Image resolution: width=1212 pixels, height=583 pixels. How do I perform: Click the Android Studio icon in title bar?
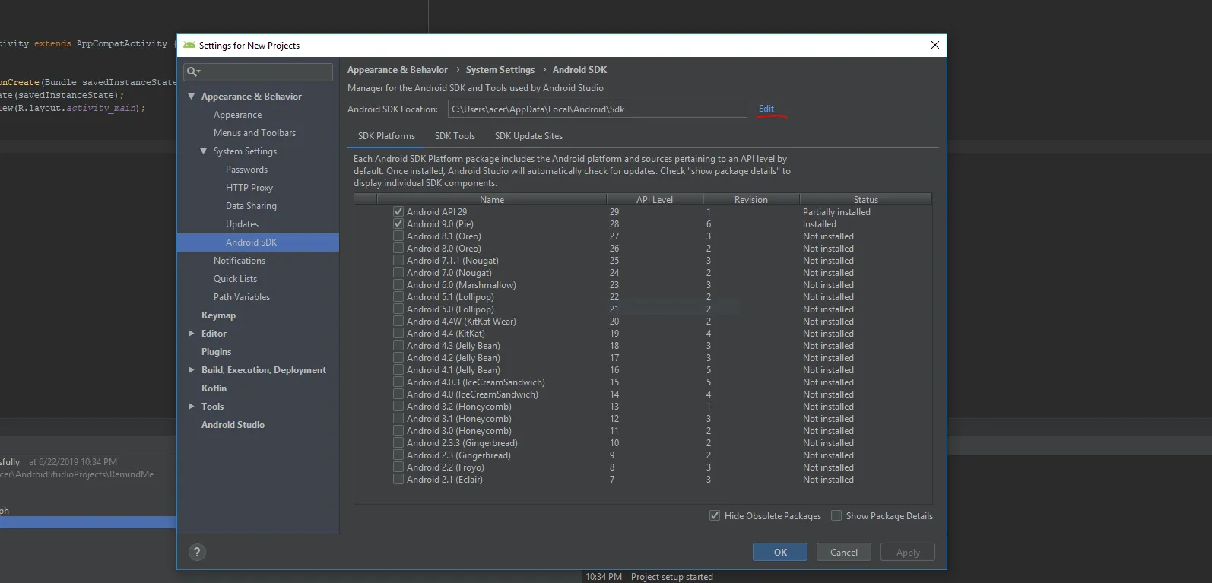coord(189,45)
